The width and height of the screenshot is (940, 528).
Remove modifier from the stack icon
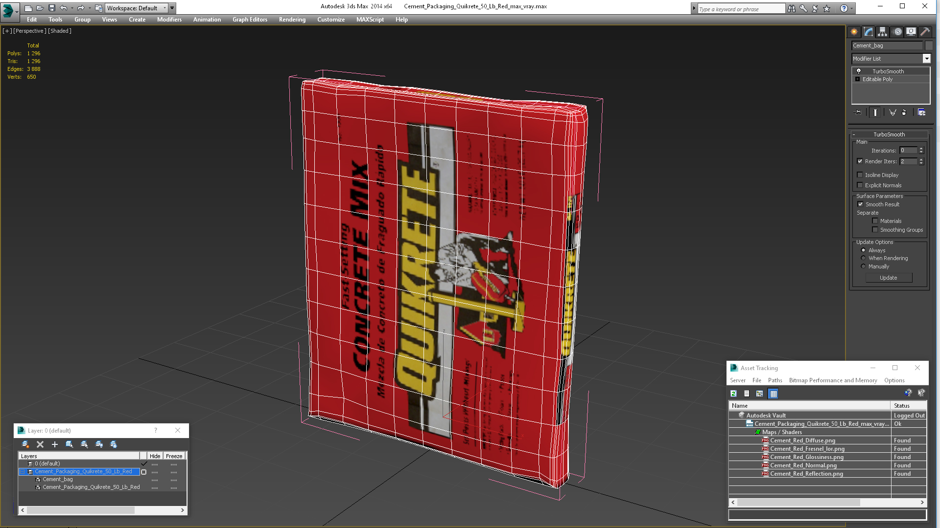904,112
